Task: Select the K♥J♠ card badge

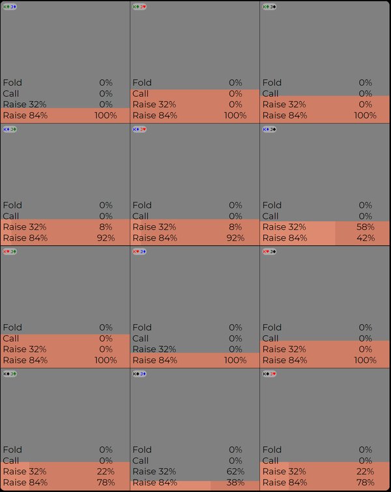Action: [269, 251]
